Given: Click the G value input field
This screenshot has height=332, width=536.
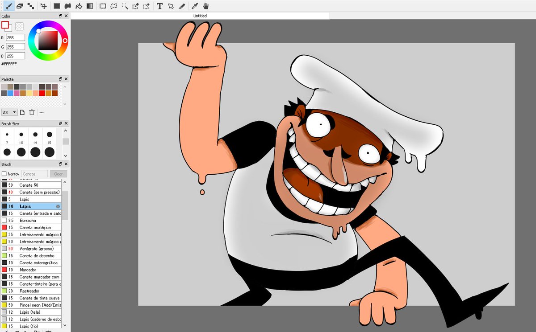Looking at the screenshot, I should tap(16, 47).
